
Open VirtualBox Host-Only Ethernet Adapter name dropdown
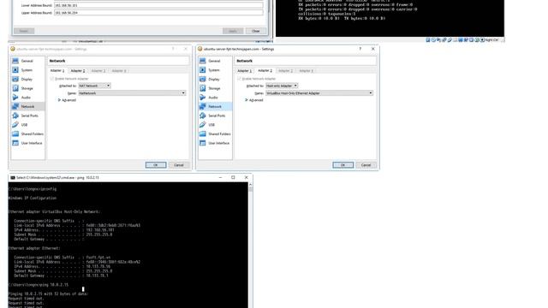point(319,93)
